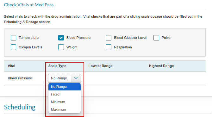Click the Highest Range column header
Screen dimensions: 212x117
pos(161,66)
